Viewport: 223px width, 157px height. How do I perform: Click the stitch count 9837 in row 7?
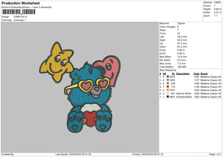tap(172, 97)
